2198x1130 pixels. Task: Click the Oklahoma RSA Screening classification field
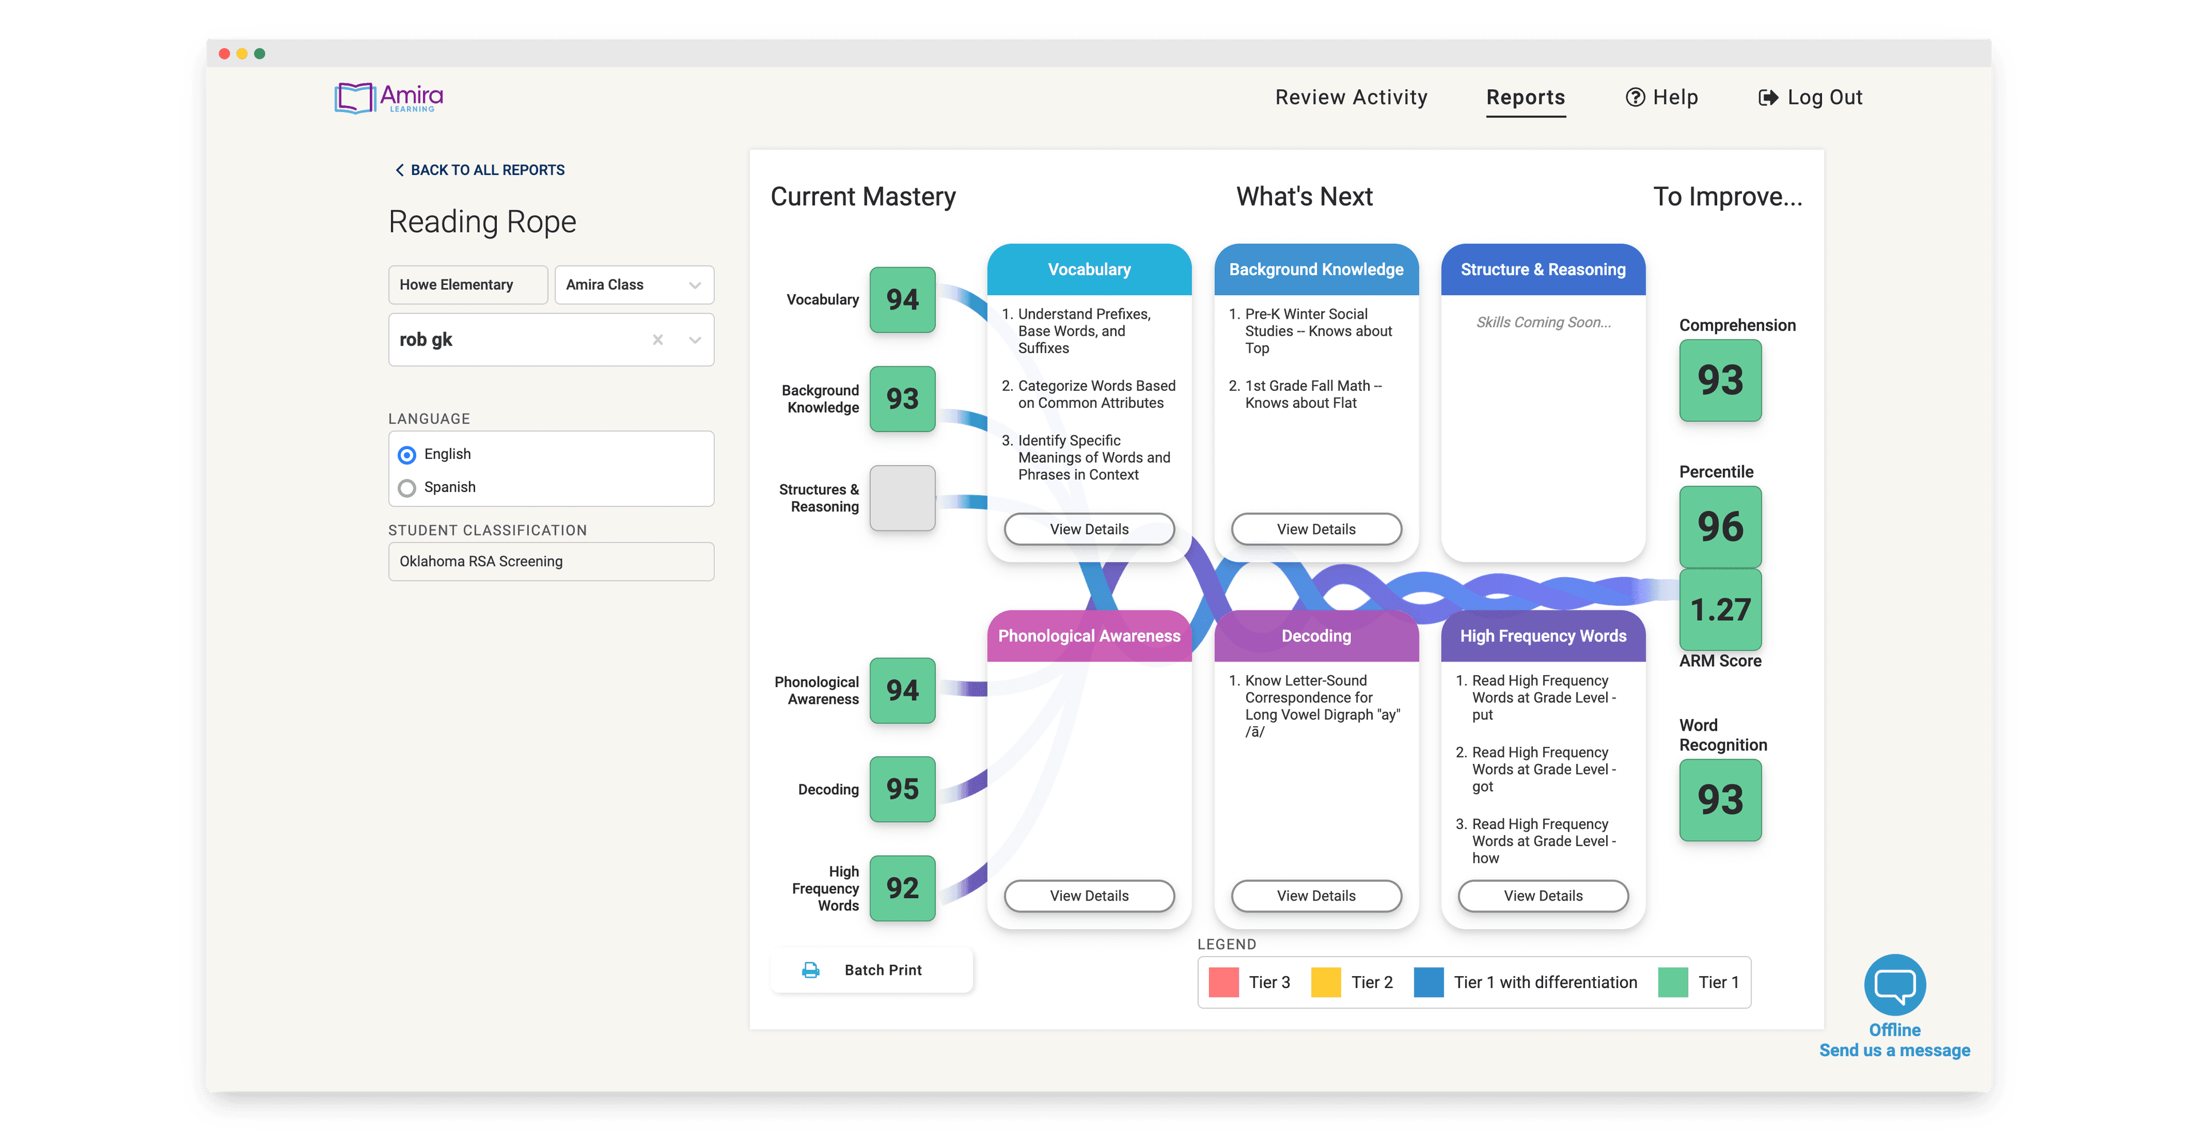coord(551,561)
